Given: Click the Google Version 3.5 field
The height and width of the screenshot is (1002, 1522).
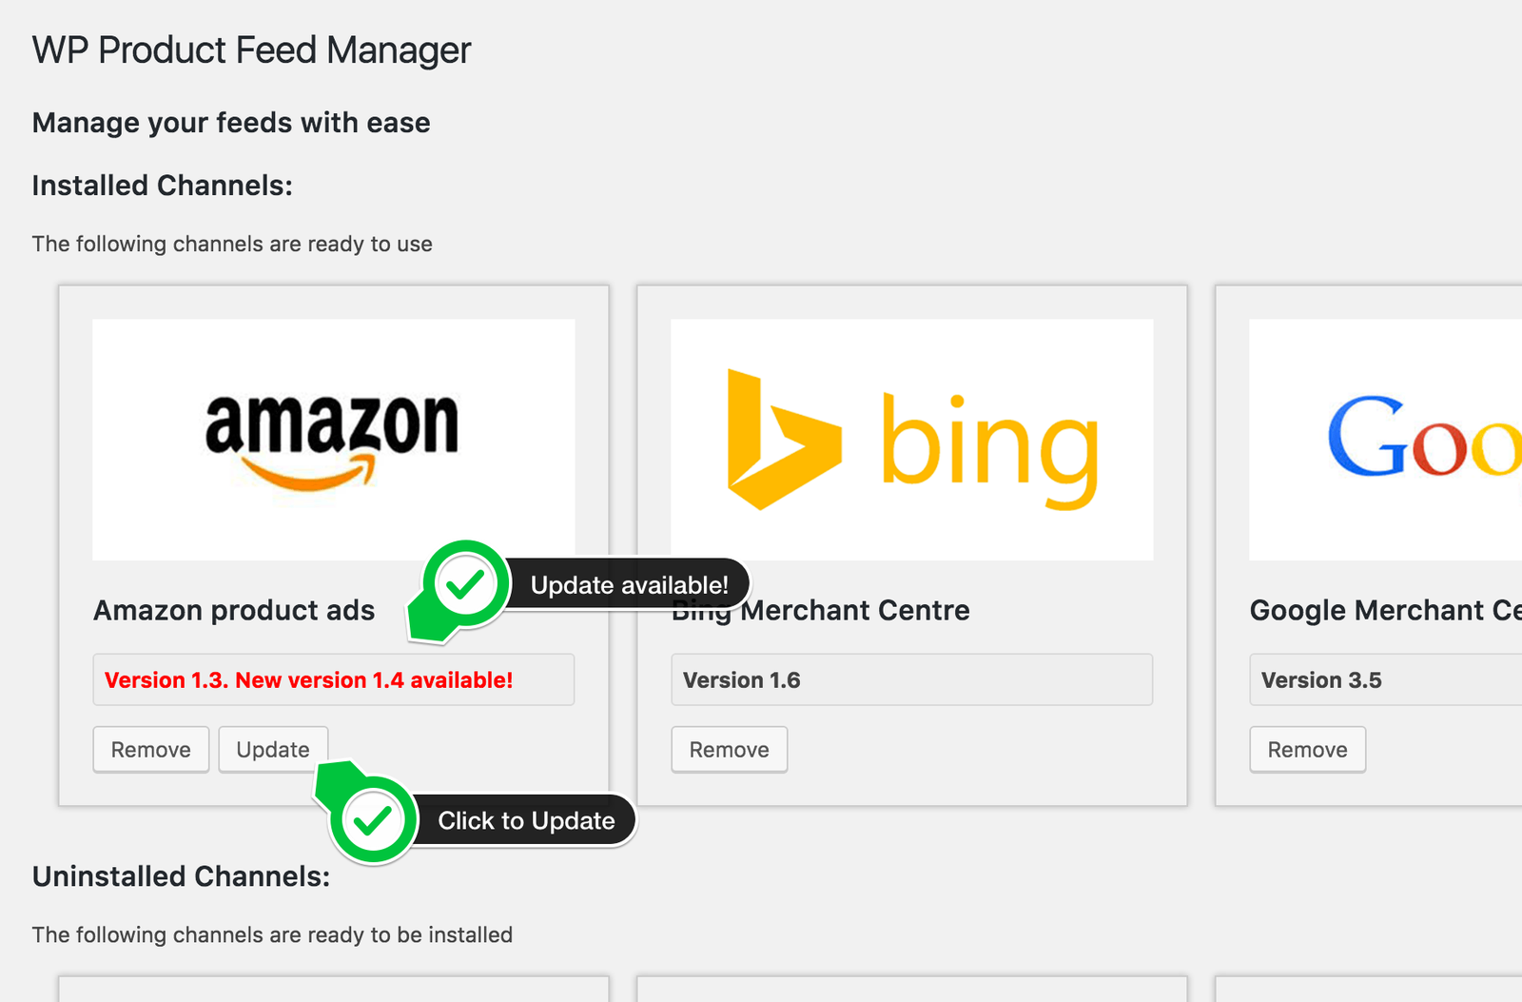Looking at the screenshot, I should click(x=1385, y=679).
